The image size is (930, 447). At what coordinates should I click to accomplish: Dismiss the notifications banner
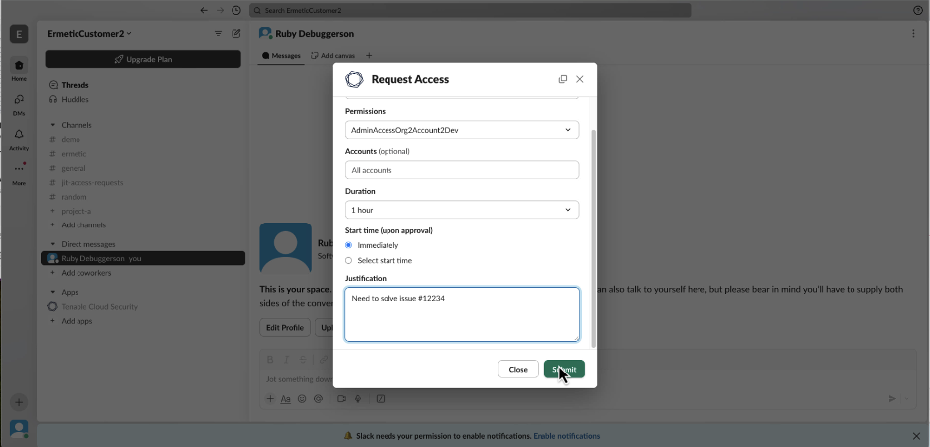pyautogui.click(x=916, y=436)
